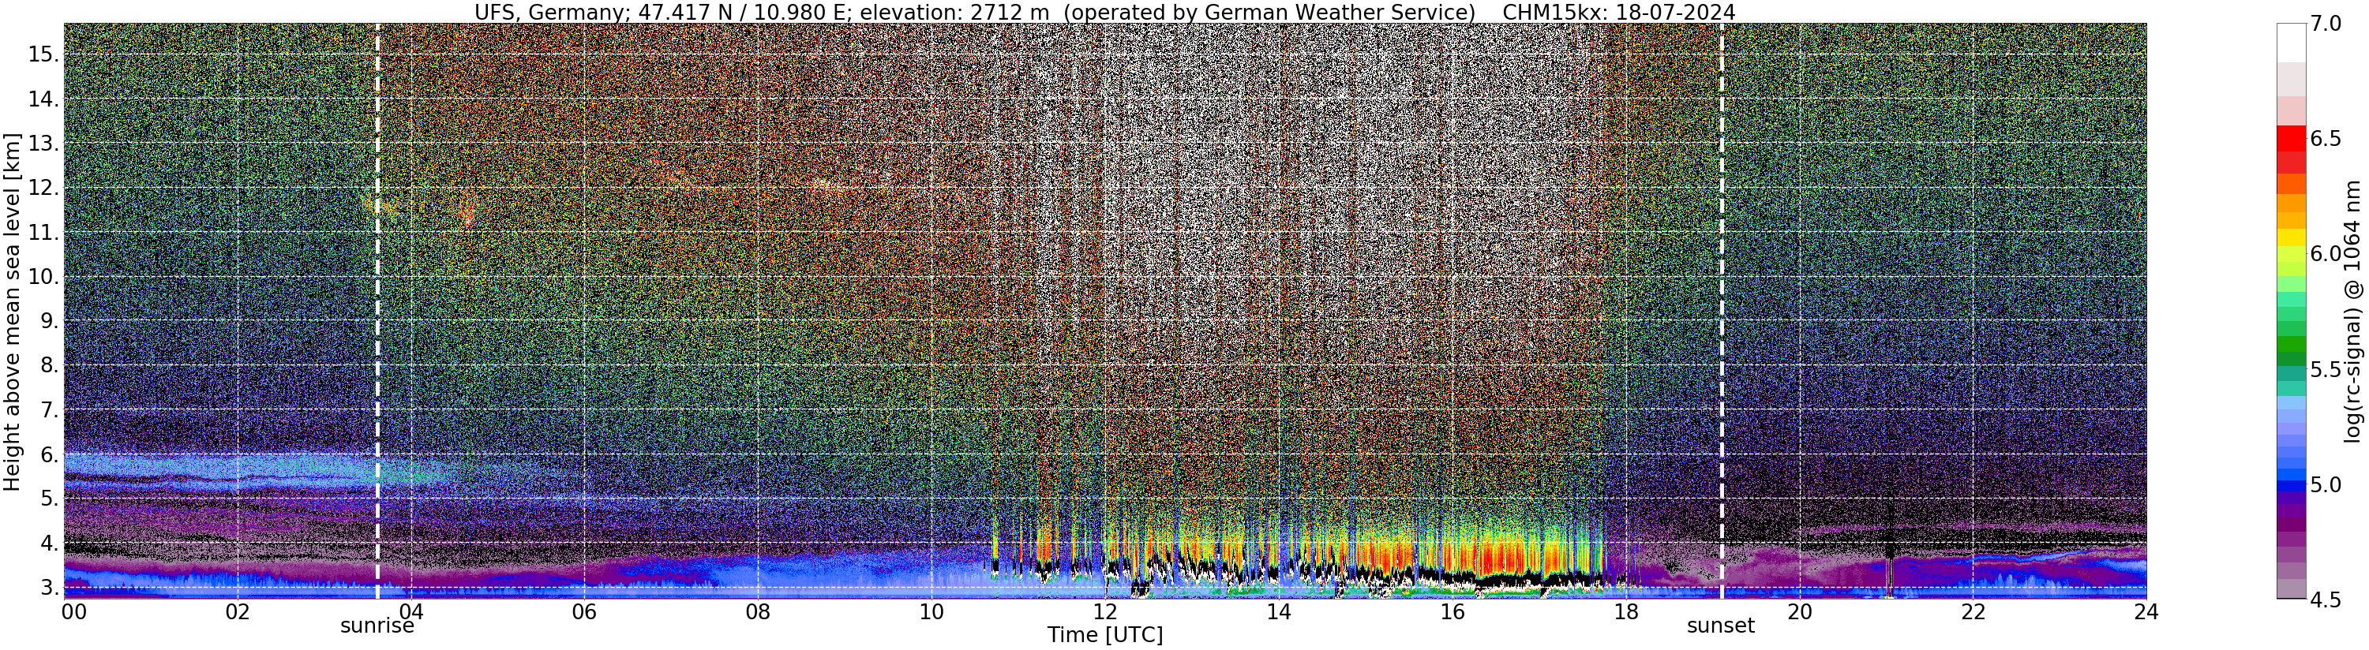Image resolution: width=2369 pixels, height=650 pixels.
Task: Click the 10 tick label on the time axis
Action: click(931, 611)
